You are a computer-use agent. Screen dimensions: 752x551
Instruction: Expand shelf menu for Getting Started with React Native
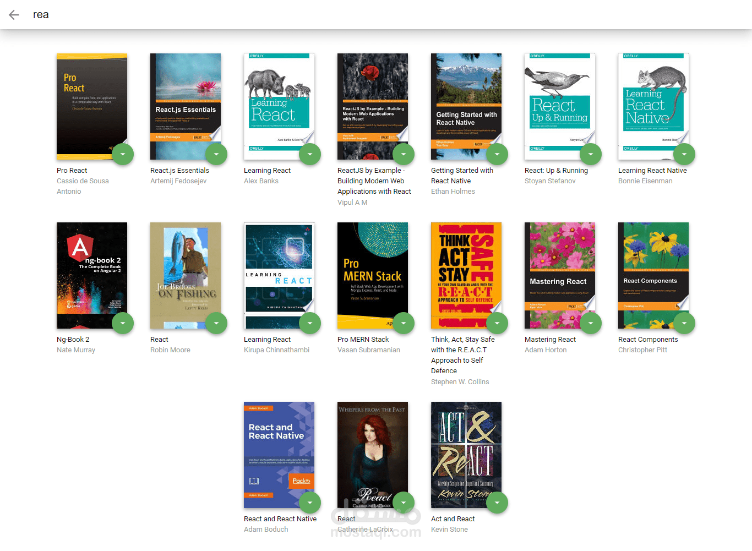497,154
